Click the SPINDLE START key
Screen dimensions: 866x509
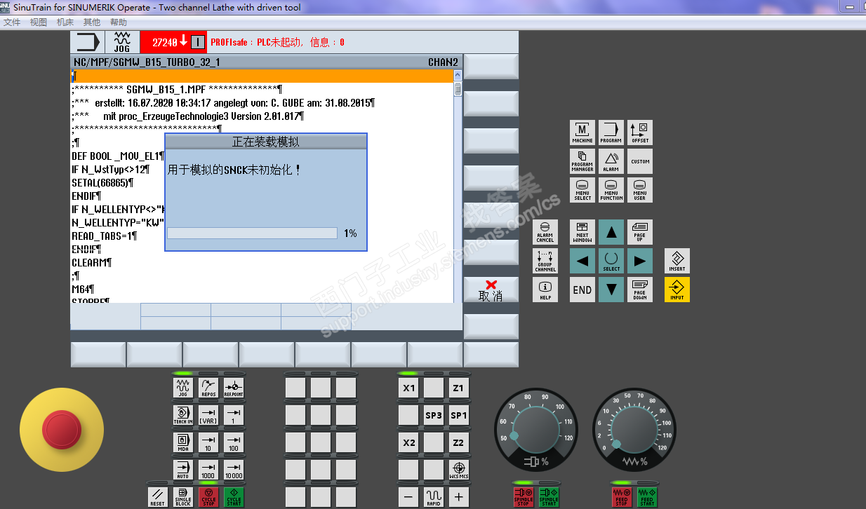click(549, 497)
